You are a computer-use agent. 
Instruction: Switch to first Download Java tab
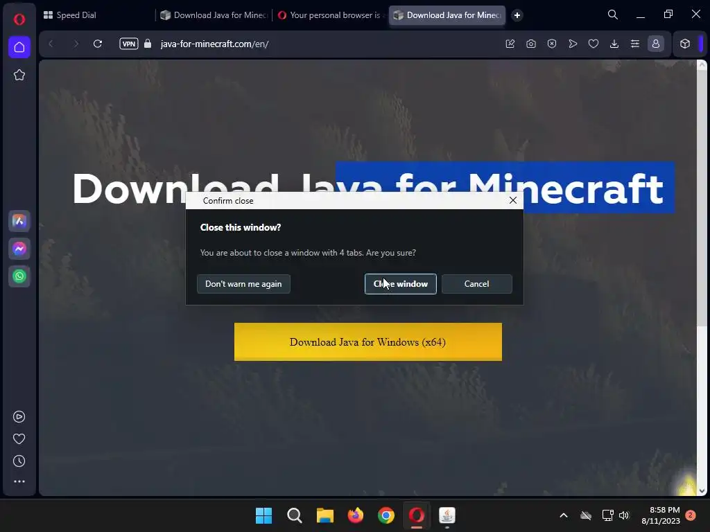pyautogui.click(x=214, y=15)
